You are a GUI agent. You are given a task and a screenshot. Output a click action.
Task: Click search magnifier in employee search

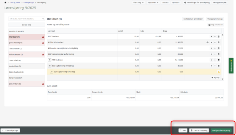43,19
